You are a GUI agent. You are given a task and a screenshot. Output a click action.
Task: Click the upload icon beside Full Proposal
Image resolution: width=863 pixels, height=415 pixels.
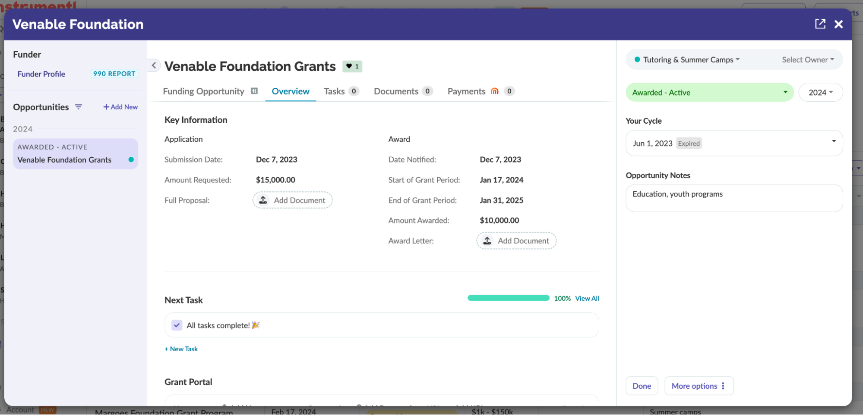263,200
